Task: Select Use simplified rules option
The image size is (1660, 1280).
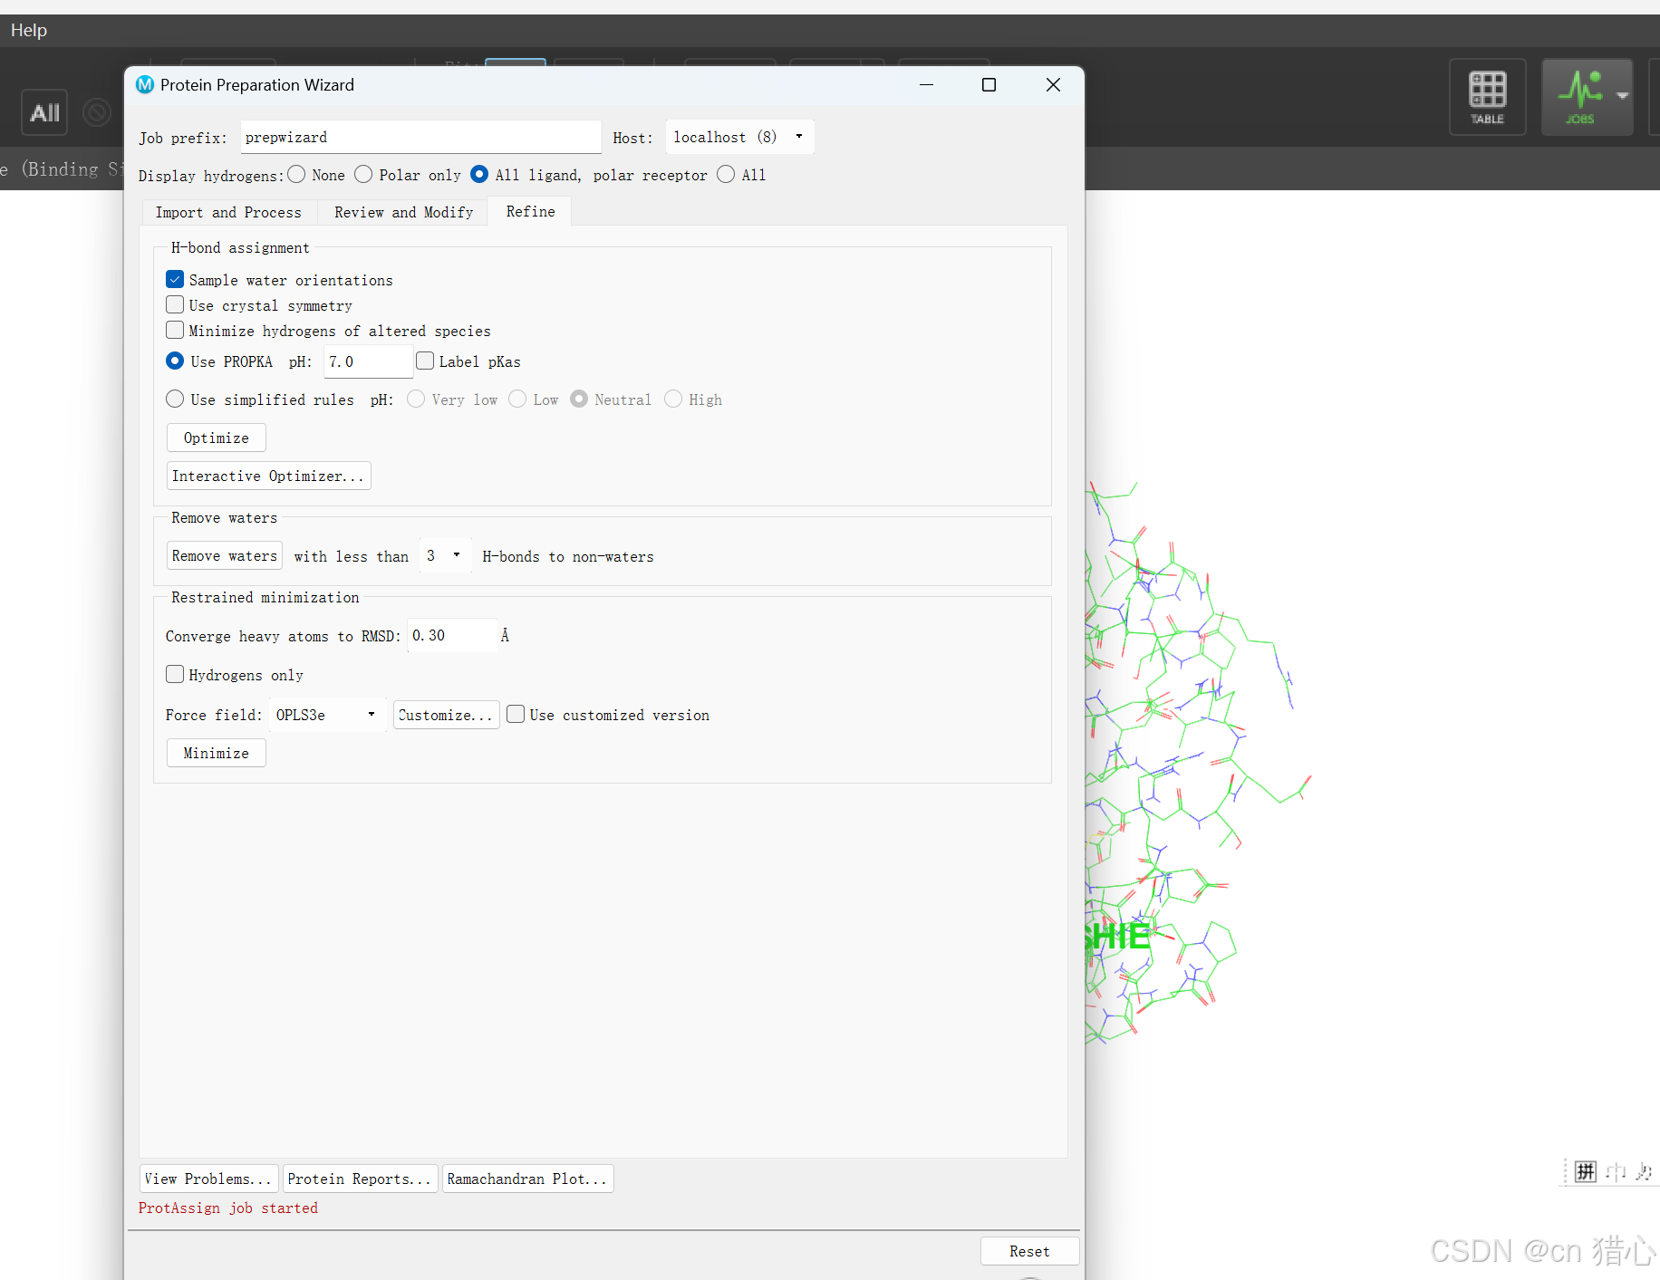Action: coord(175,399)
